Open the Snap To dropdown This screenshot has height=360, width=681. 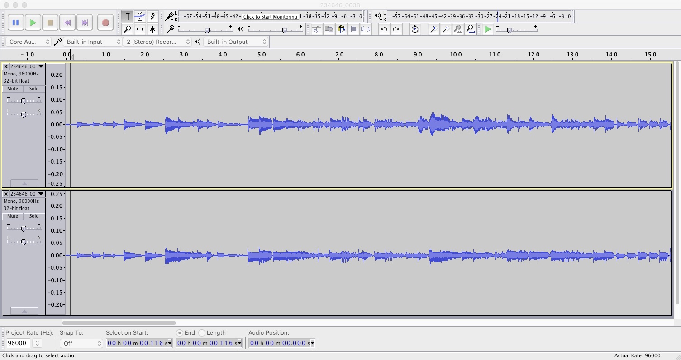(81, 343)
